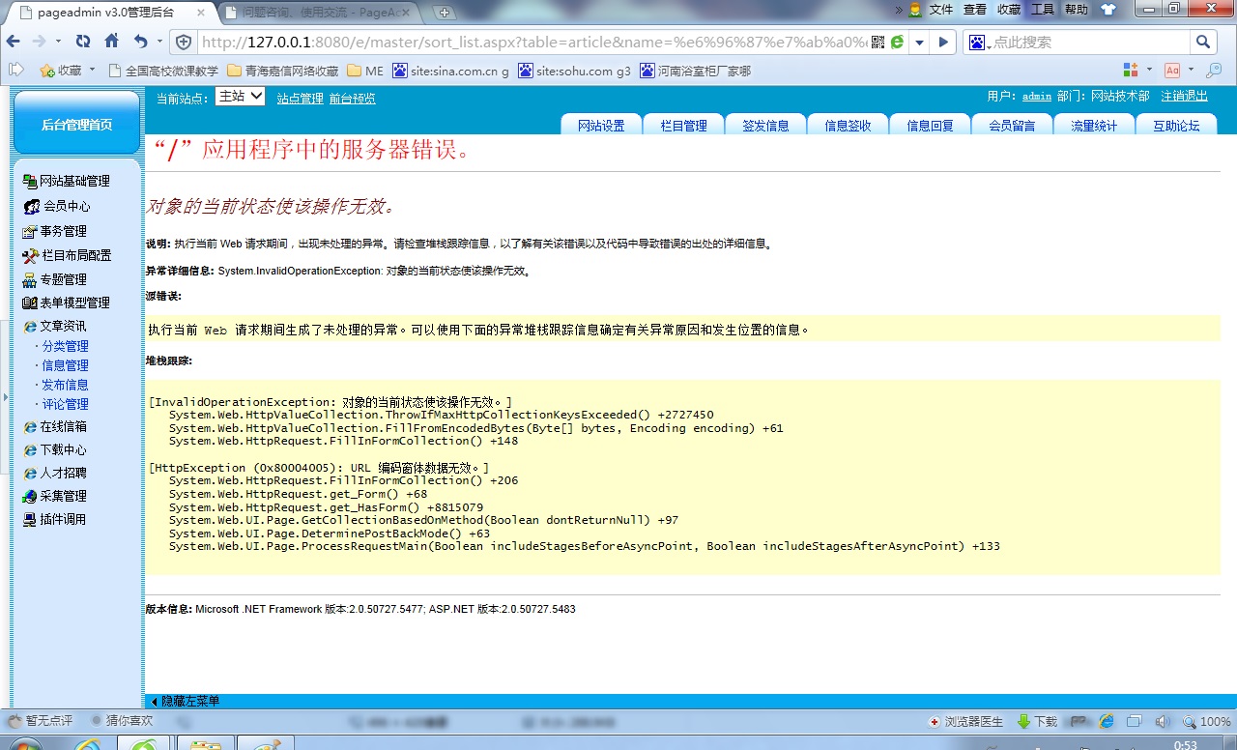This screenshot has width=1237, height=750.
Task: Click the home page icon in toolbar
Action: pyautogui.click(x=112, y=42)
